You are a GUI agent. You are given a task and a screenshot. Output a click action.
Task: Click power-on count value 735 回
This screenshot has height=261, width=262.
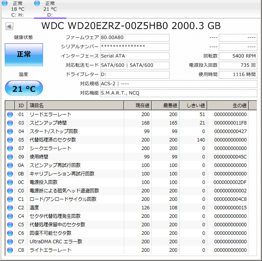238,65
